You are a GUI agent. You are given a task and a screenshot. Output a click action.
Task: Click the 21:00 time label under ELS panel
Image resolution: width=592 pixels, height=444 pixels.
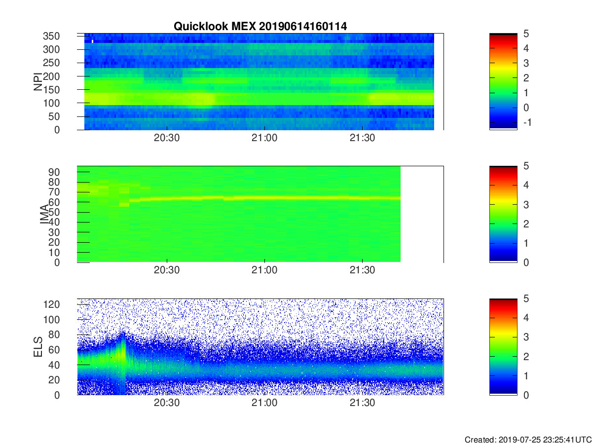tap(265, 403)
